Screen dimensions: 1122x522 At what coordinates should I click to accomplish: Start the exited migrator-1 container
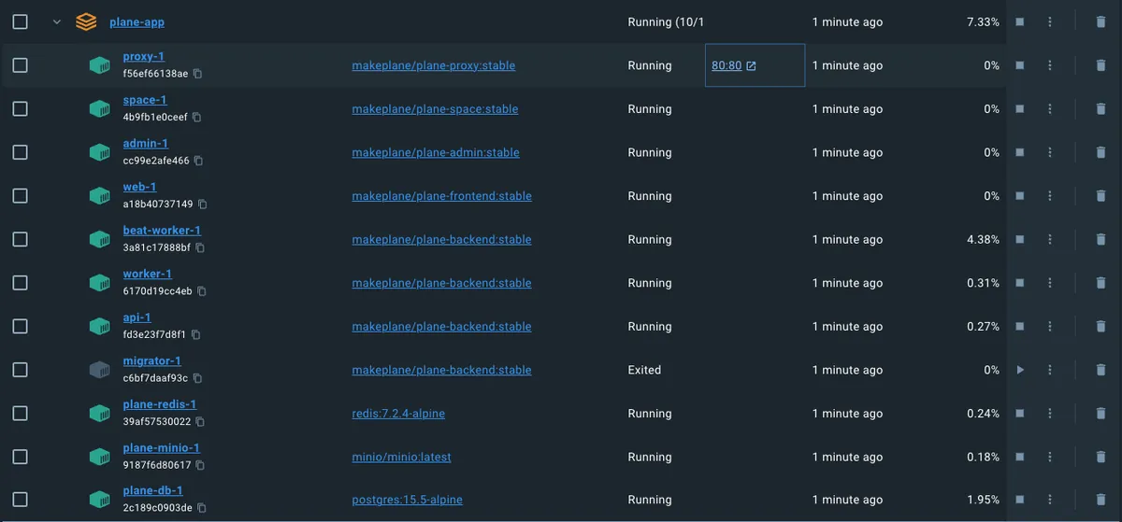point(1020,370)
